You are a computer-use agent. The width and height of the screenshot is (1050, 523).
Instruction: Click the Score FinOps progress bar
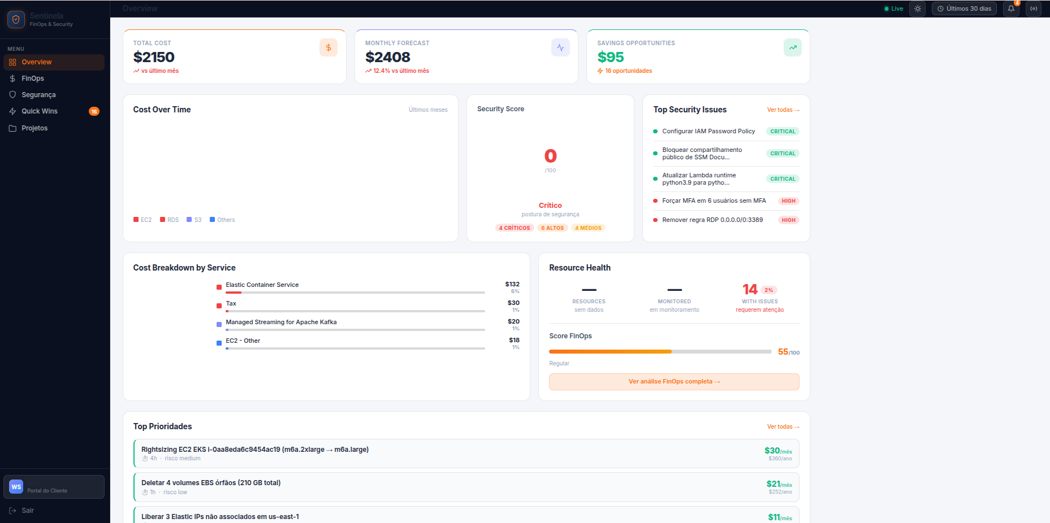[x=660, y=352]
